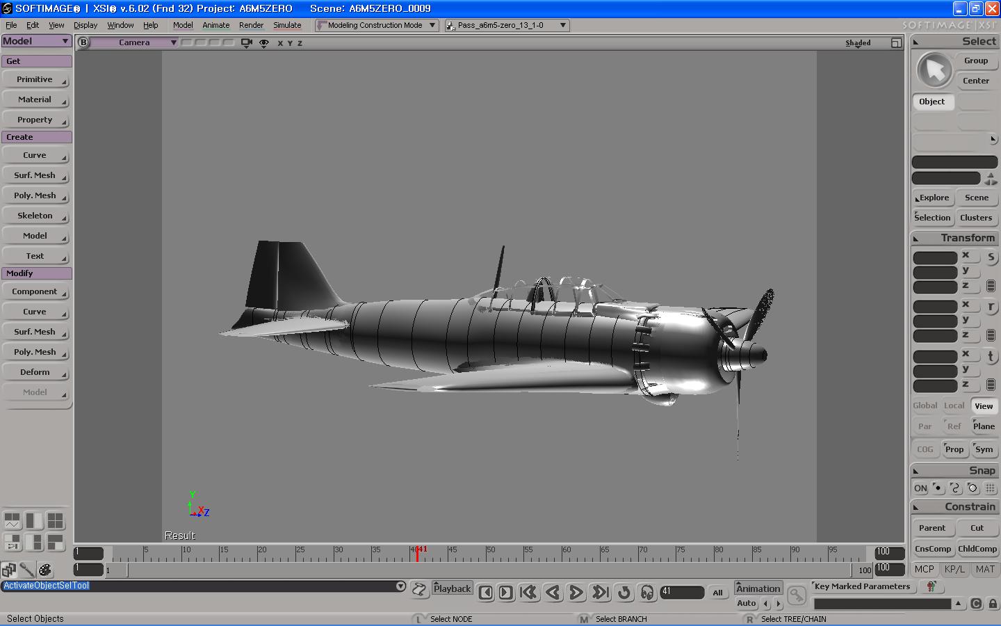Open the Playback menu
Screen dimensions: 1001x626
tap(453, 588)
